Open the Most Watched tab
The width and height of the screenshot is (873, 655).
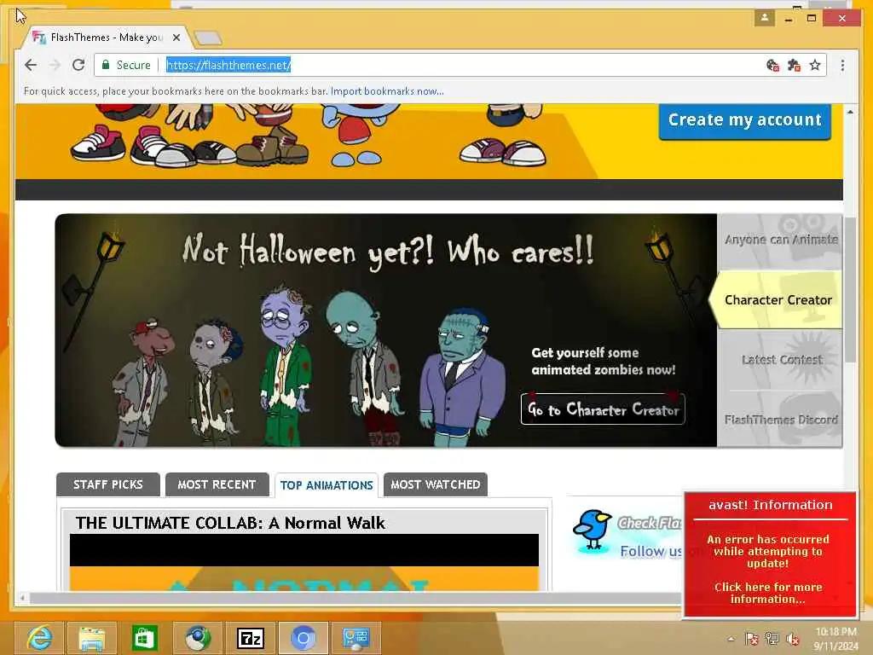[x=436, y=484]
